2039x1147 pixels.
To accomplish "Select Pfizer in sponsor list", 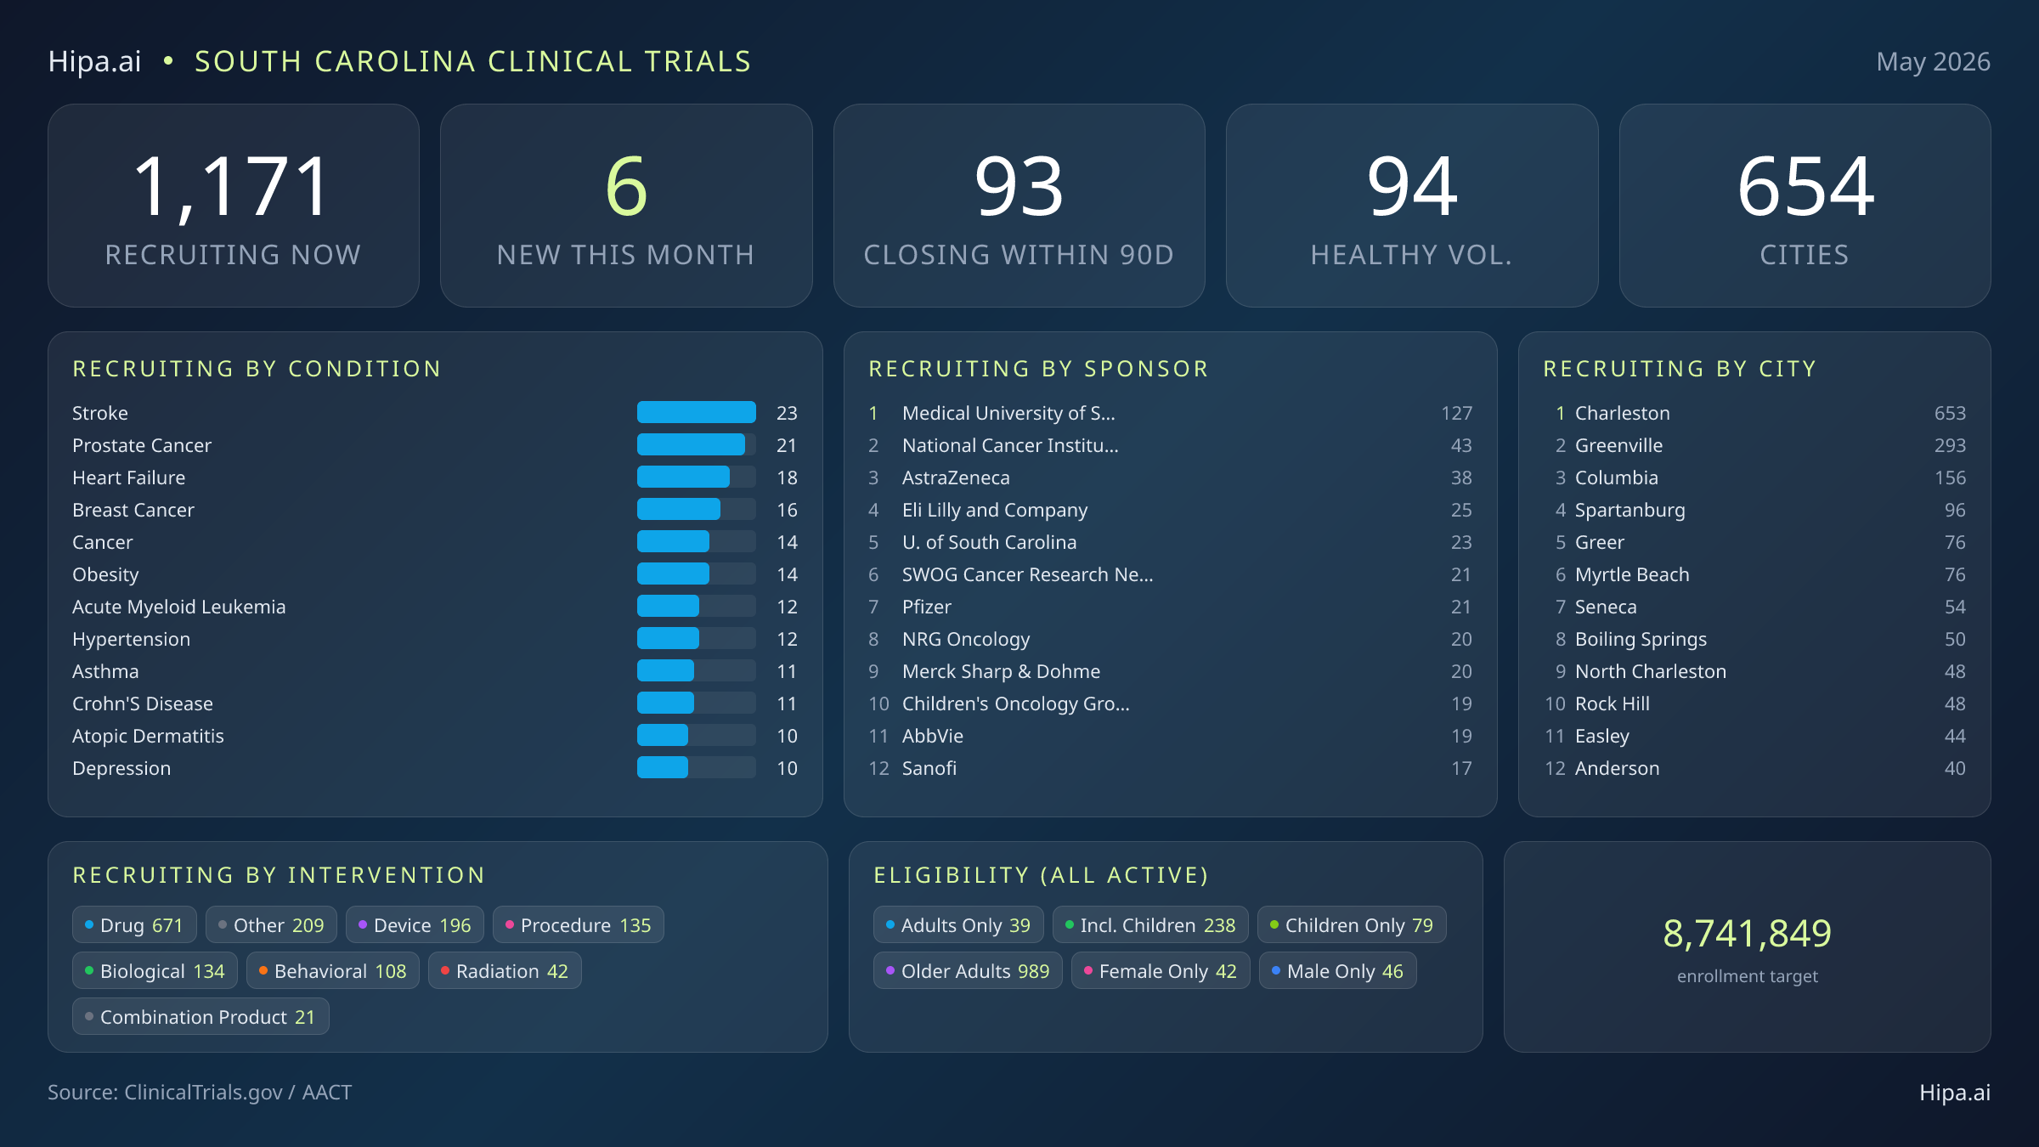I will tap(1170, 607).
